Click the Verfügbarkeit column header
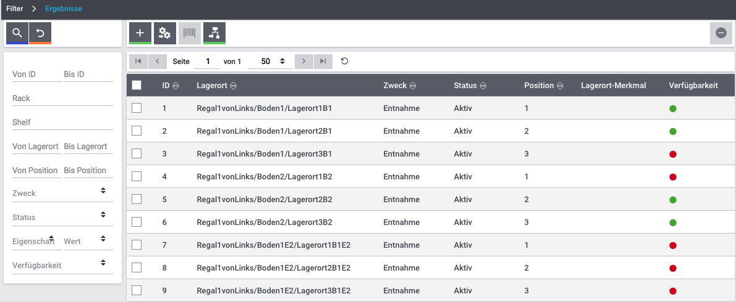Screen dimensions: 736x302 [693, 86]
